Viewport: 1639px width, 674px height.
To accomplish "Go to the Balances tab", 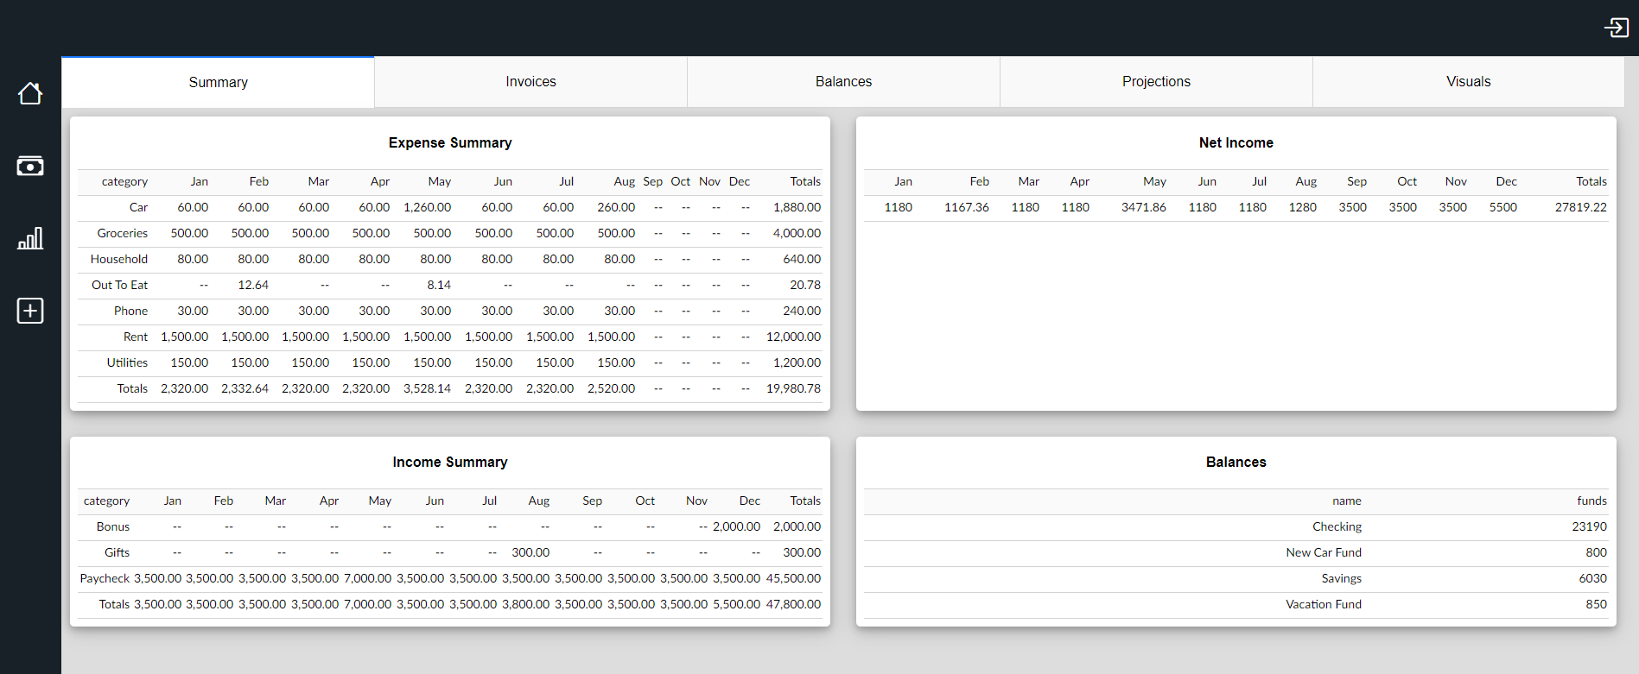I will tap(843, 82).
